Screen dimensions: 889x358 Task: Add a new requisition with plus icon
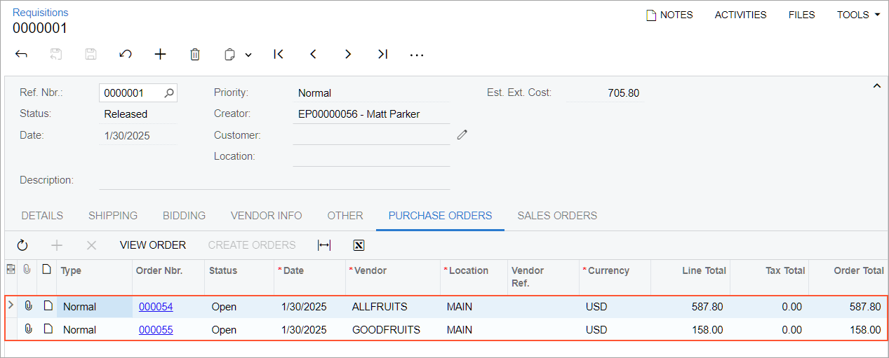point(161,54)
